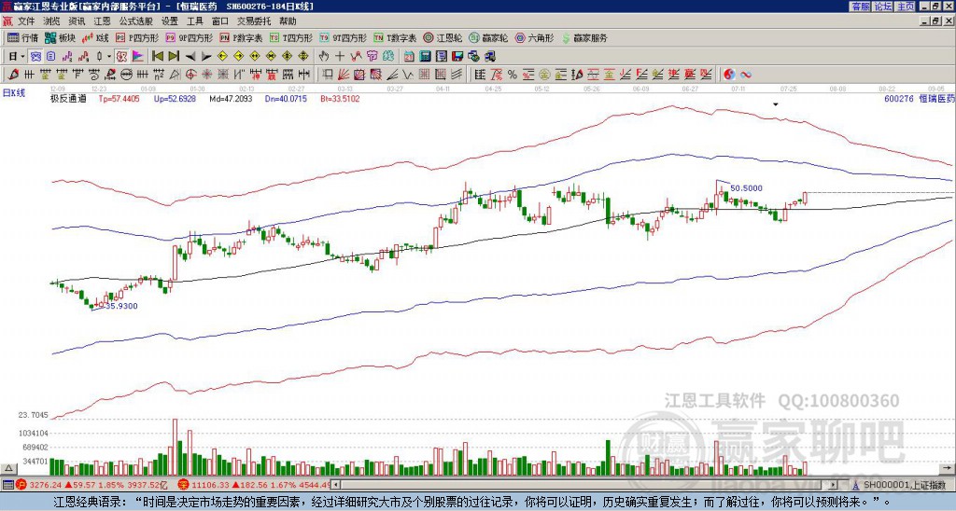Open the 交易委托 menu
956x511 pixels.
tap(254, 21)
